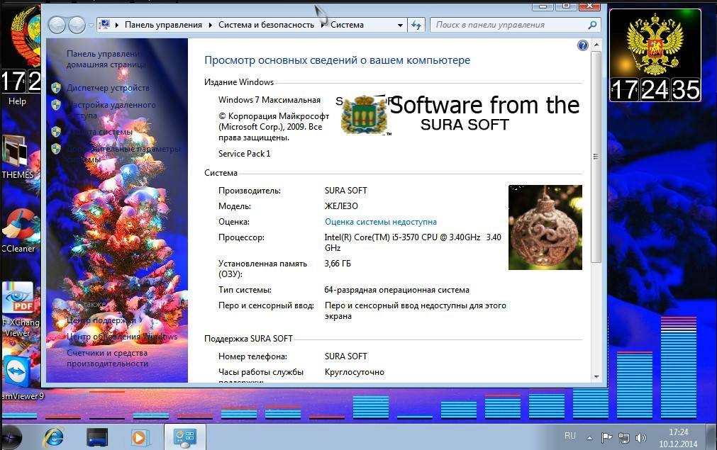Focus the 'Поиск в панели управления' search field
Screen dimensions: 717x450
click(516, 25)
